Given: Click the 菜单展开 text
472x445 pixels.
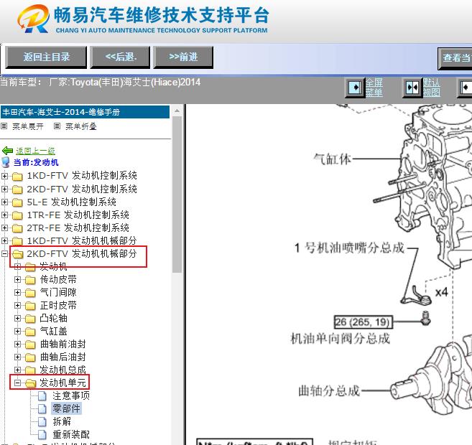Looking at the screenshot, I should [x=28, y=126].
